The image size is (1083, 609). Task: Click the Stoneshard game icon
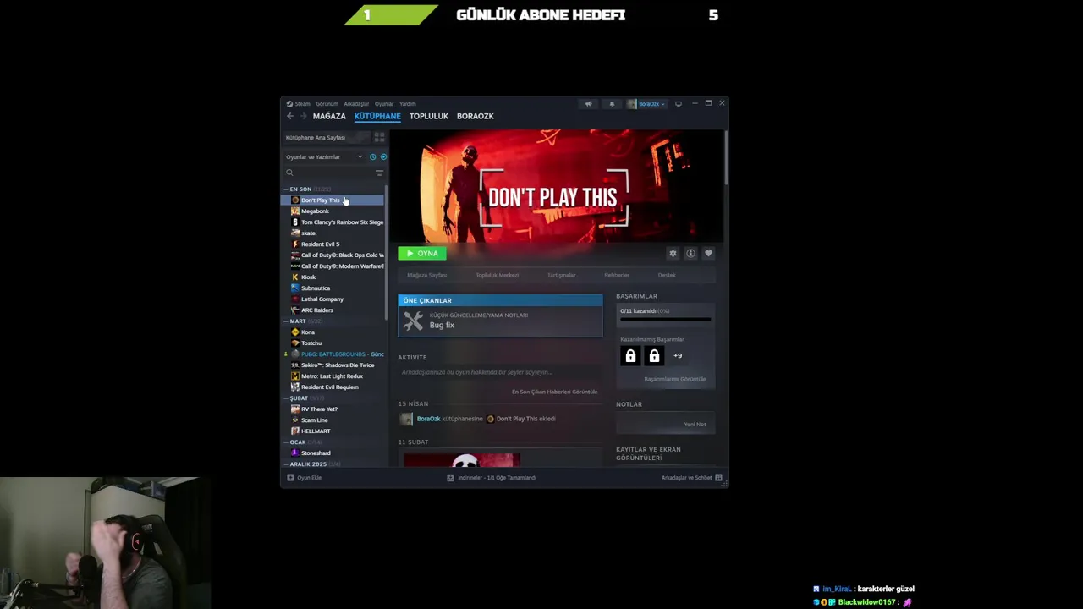click(x=294, y=453)
